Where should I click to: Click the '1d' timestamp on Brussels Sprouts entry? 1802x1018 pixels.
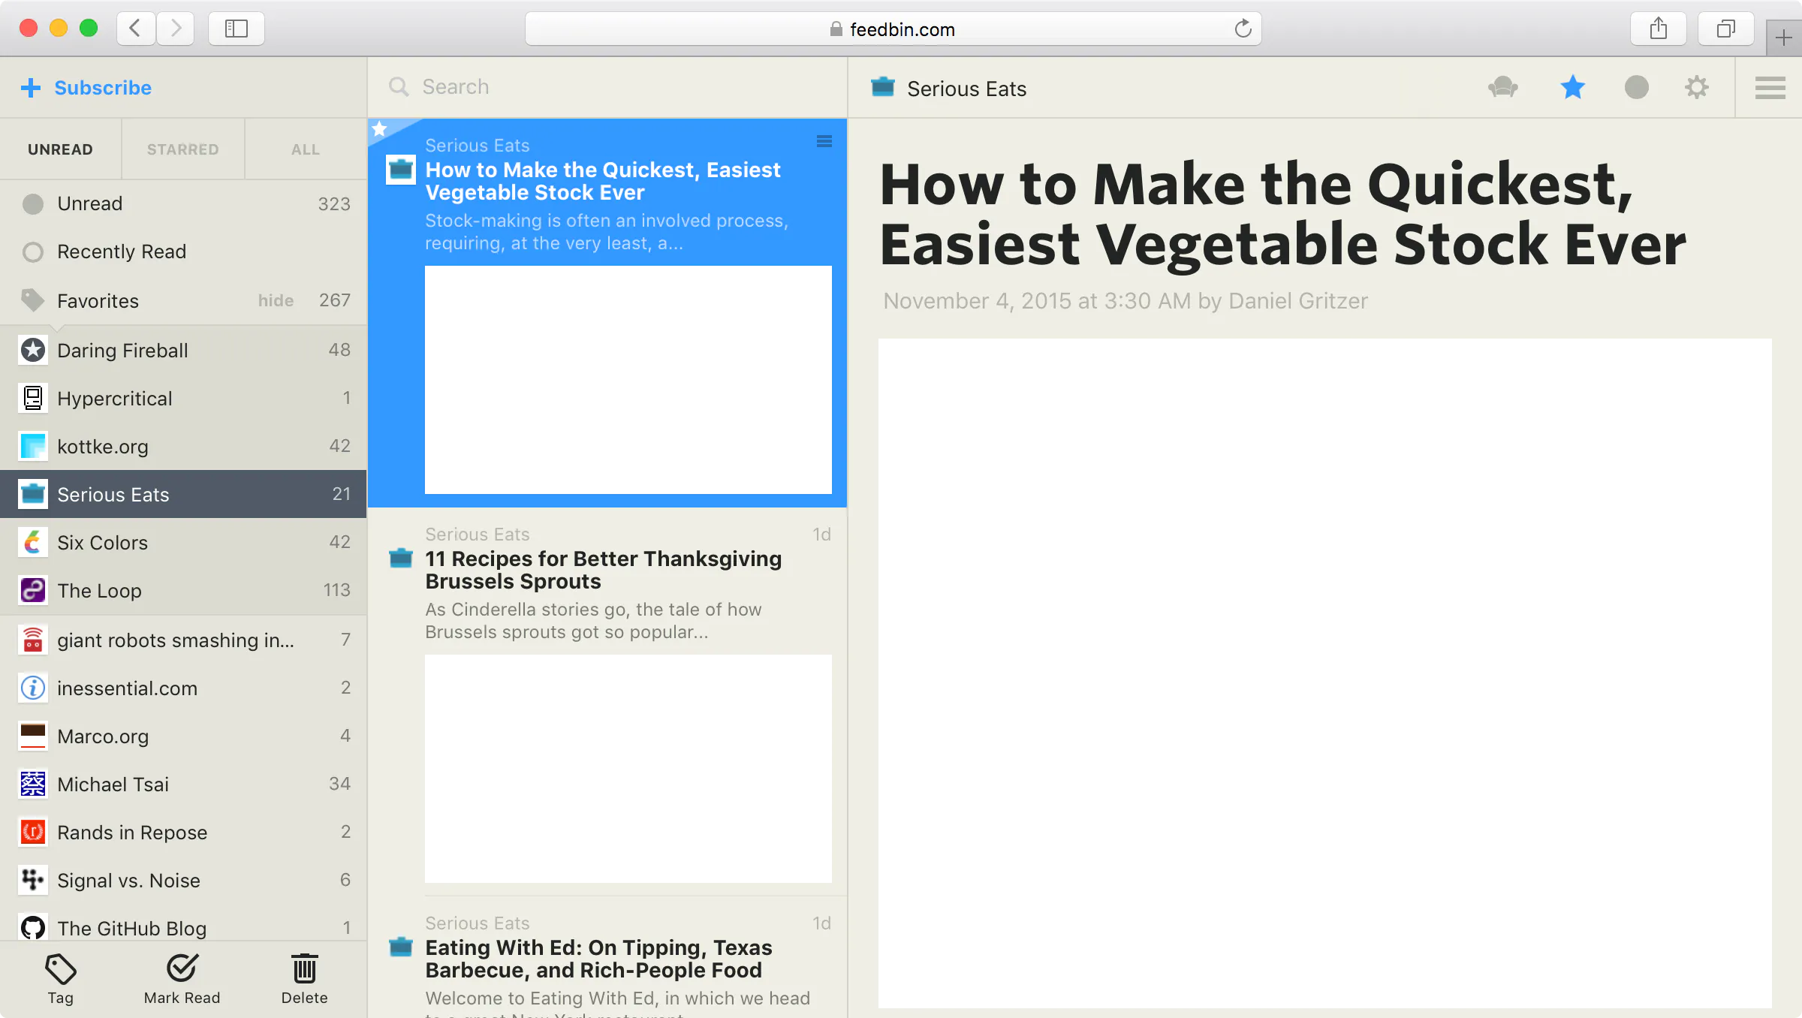(x=821, y=535)
